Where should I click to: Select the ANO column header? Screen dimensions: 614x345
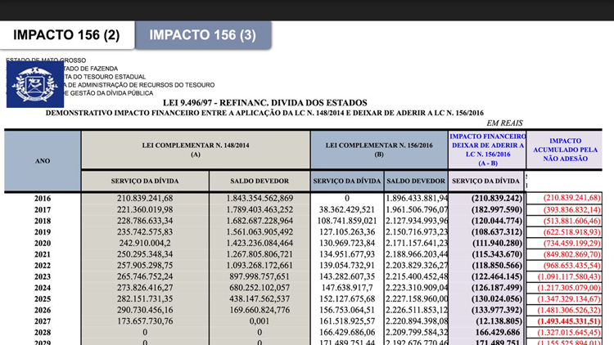(x=43, y=160)
